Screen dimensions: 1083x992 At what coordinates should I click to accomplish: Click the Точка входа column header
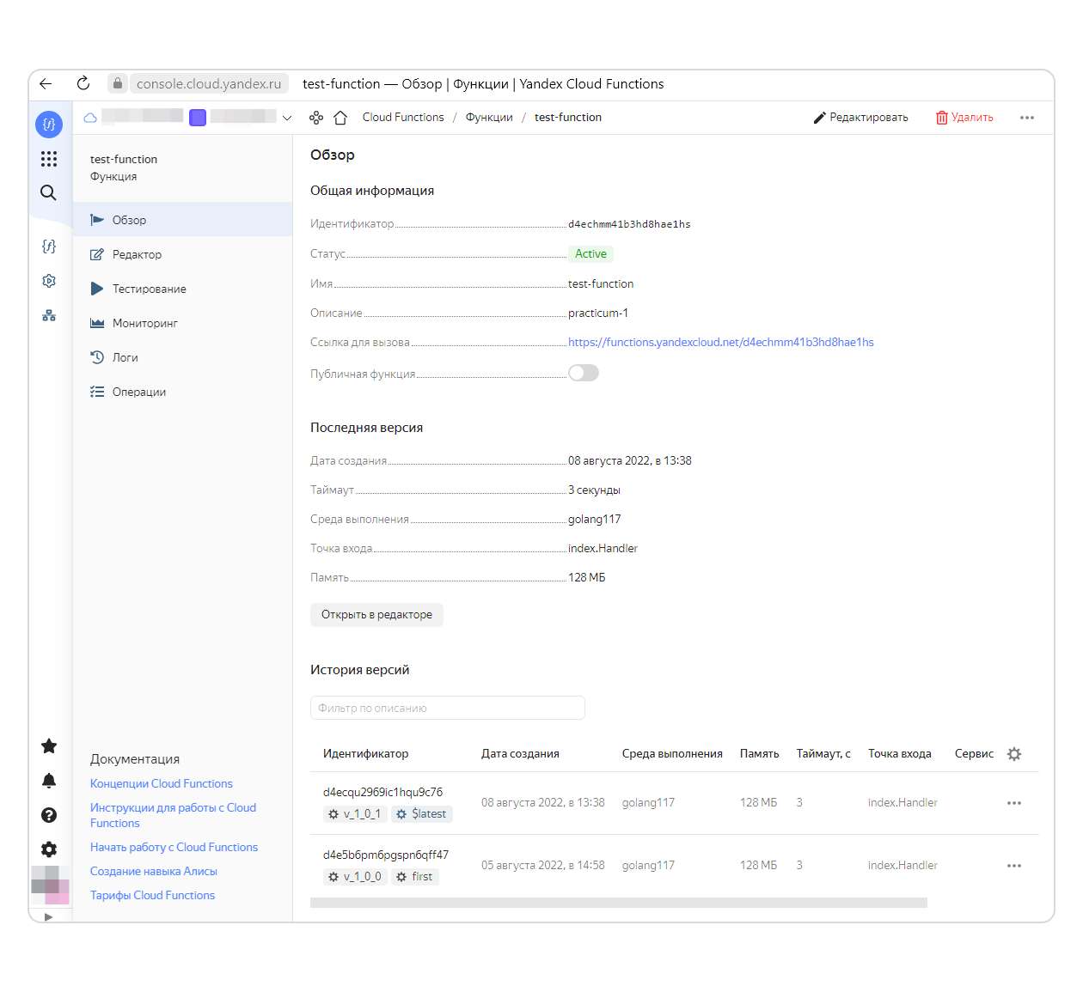[900, 754]
